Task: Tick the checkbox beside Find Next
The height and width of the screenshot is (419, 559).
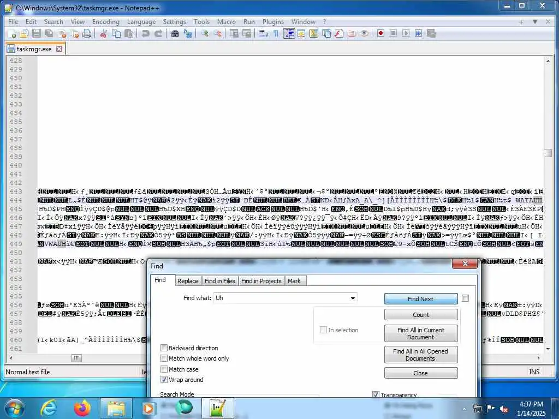Action: [465, 298]
